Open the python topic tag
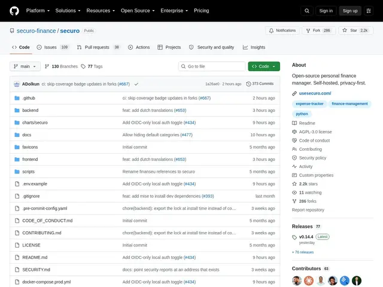 pyautogui.click(x=302, y=114)
